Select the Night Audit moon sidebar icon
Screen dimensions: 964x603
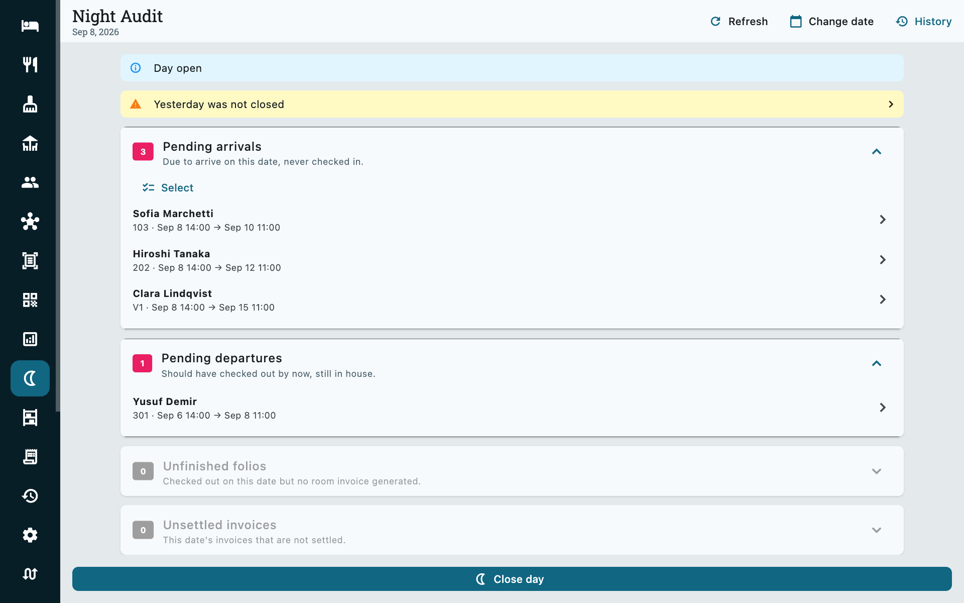tap(30, 378)
